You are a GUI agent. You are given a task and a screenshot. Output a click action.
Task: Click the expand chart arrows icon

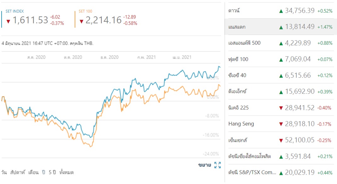tap(218, 165)
